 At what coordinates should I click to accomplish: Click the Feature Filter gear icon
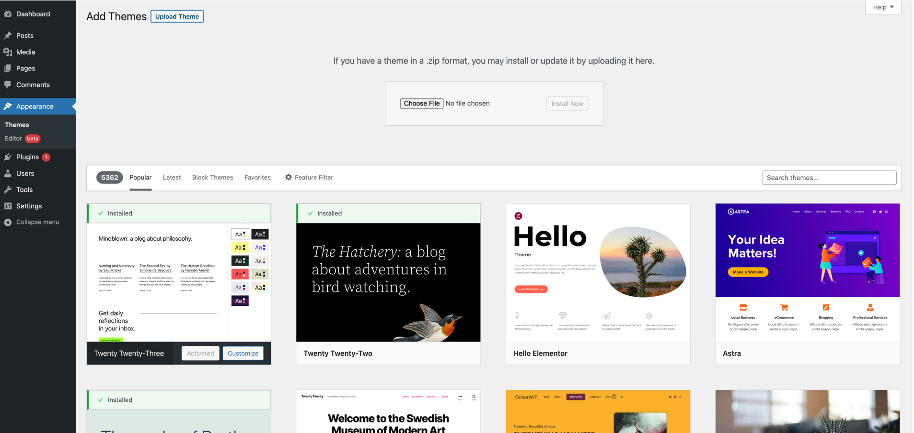[289, 177]
